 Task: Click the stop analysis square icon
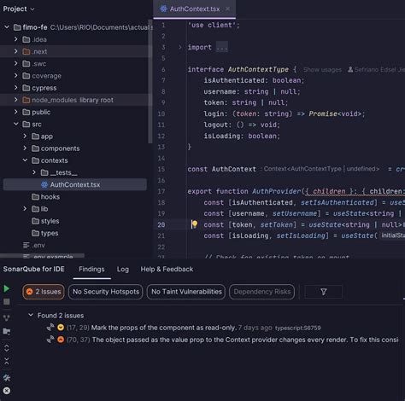point(6,302)
